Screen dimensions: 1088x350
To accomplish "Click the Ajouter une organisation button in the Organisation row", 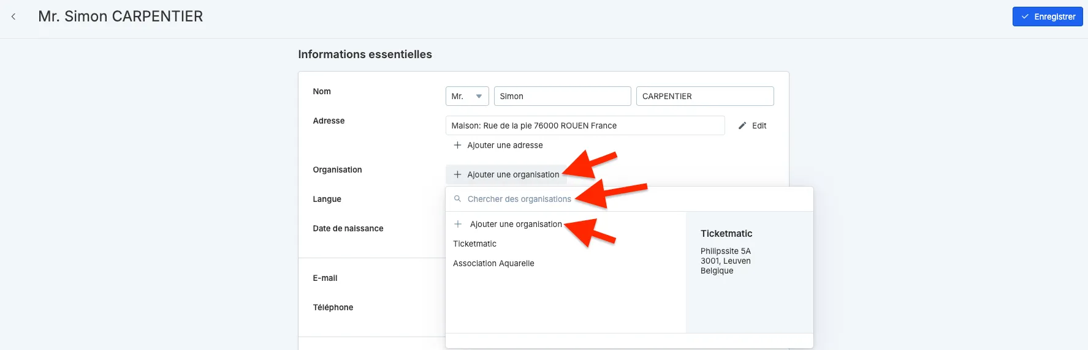I will pos(506,174).
